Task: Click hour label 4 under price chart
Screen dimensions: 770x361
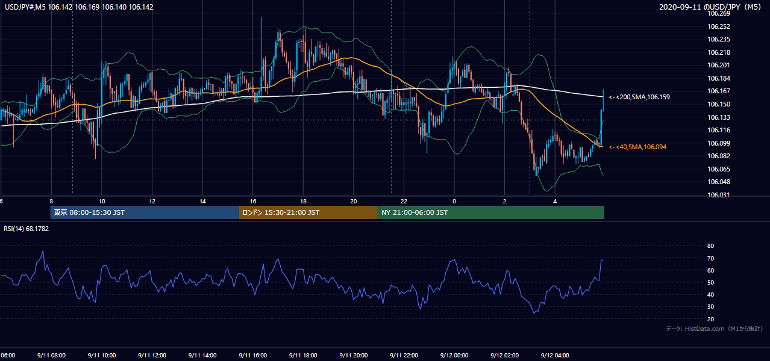Action: tap(556, 201)
